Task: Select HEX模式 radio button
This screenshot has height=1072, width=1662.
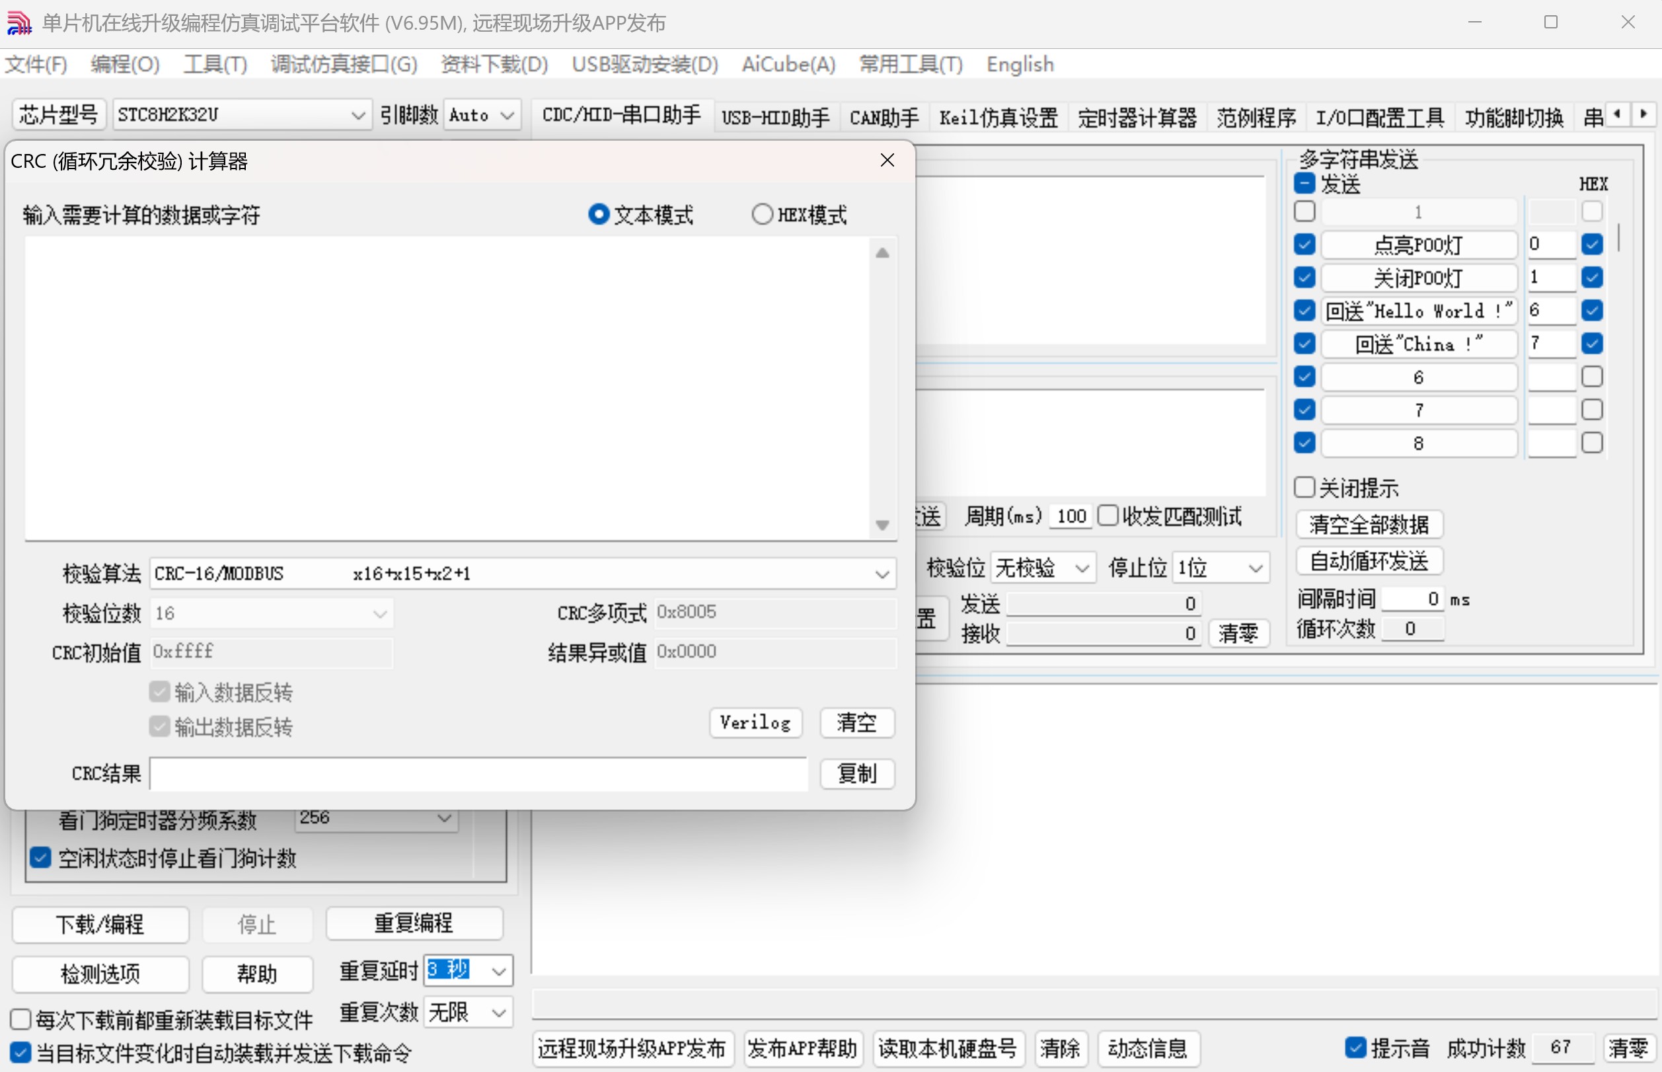Action: click(x=763, y=213)
